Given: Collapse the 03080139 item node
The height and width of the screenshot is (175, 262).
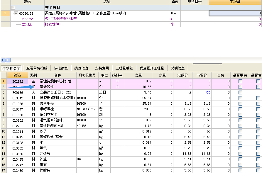Looking at the screenshot, I should 16,13.
